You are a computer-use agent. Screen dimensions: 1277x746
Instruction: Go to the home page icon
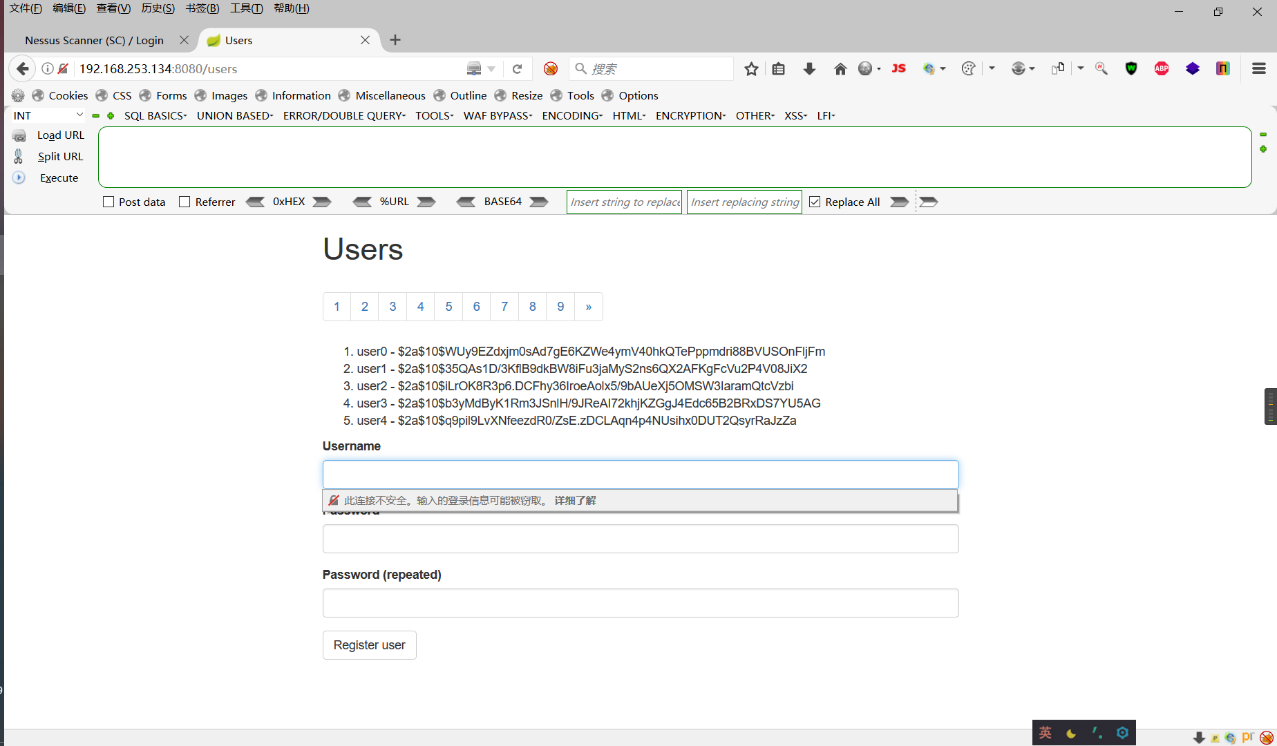[x=840, y=68]
